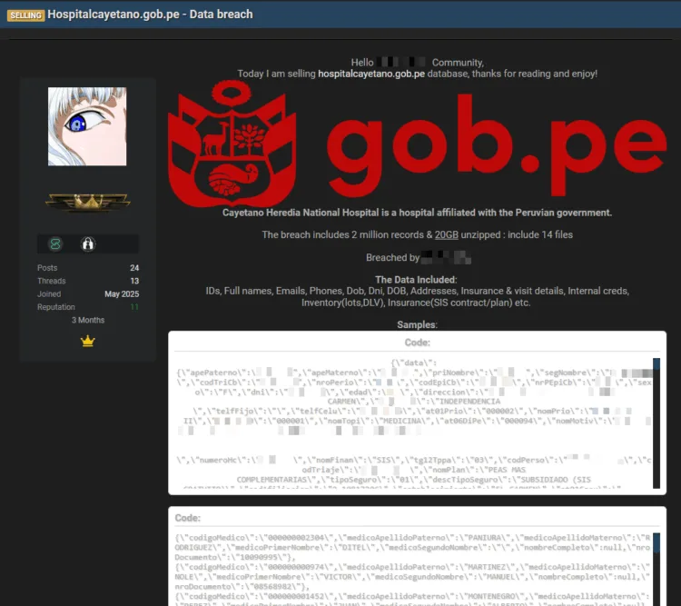Click the thread title Hospitalcayetano.gob.pe - Data breach
This screenshot has height=606, width=681.
coord(150,15)
